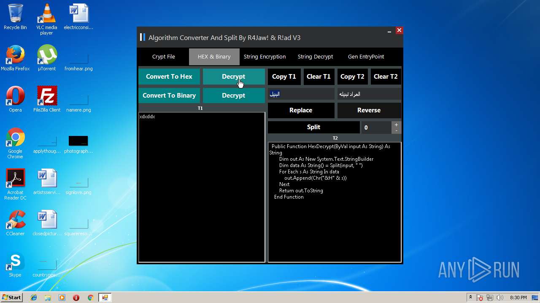Viewport: 540px width, 303px height.
Task: Select the µTorrent desktop shortcut
Action: [47, 58]
